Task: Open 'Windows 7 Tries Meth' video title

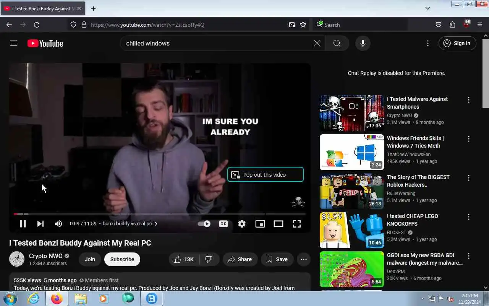Action: pos(415,142)
